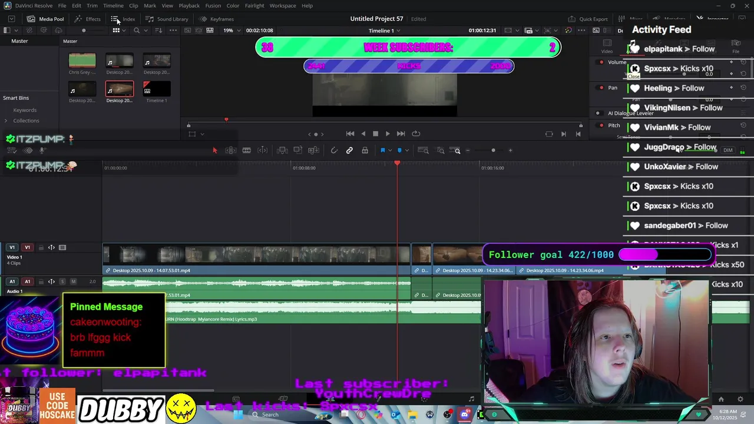Viewport: 754px width, 424px height.
Task: Open the Fairlight menu
Action: [254, 6]
